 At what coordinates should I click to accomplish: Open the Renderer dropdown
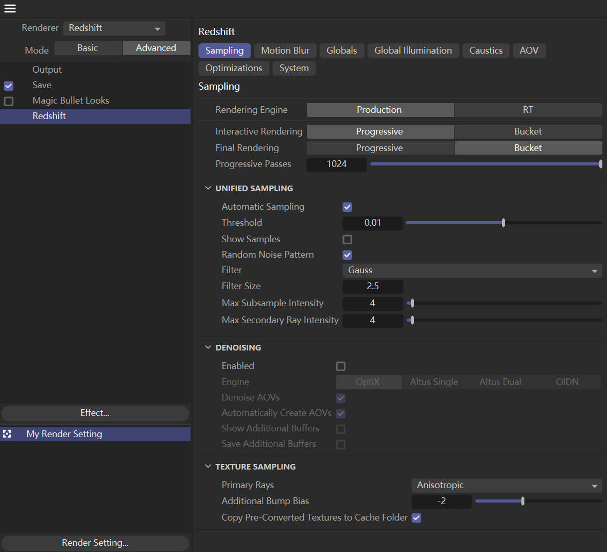[114, 27]
